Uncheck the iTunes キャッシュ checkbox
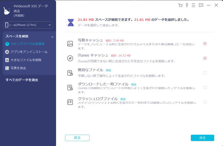Image resolution: width=223 pixels, height=146 pixels. click(205, 58)
